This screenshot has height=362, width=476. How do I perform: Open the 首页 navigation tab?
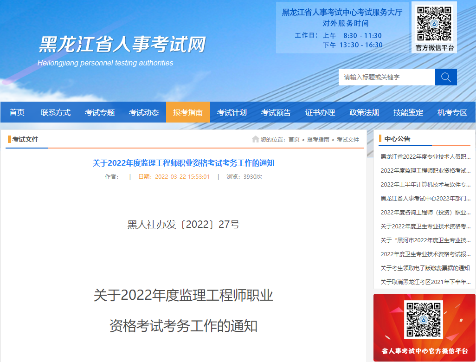point(17,112)
